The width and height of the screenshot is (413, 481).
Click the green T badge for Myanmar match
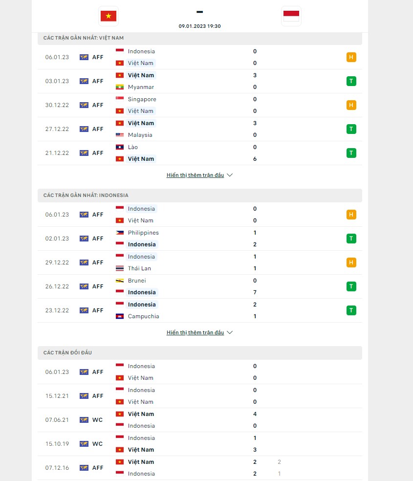(x=351, y=81)
